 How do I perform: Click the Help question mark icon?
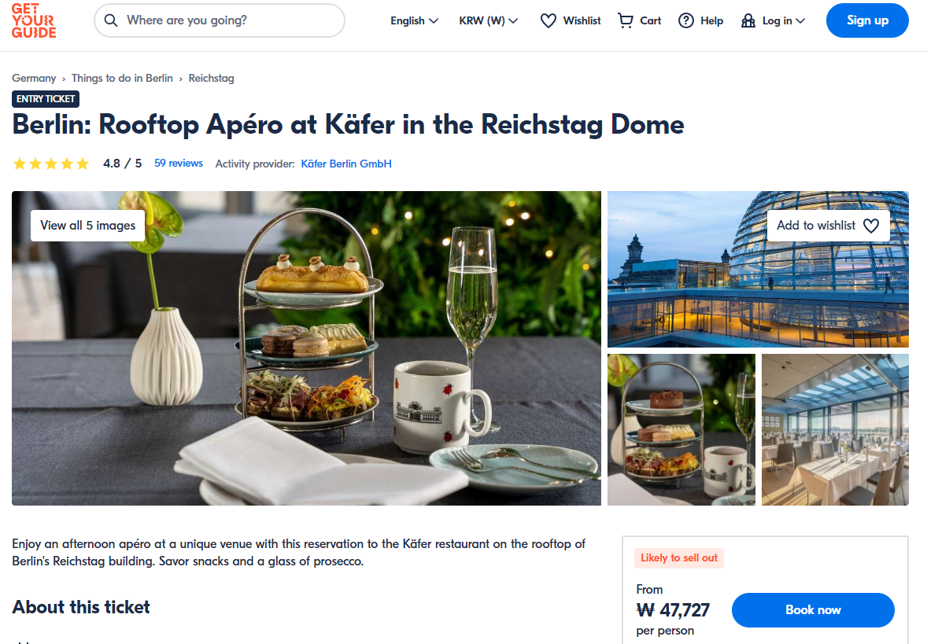coord(685,20)
